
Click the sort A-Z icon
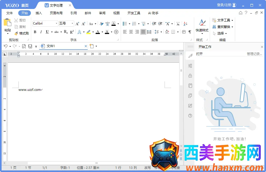(185, 24)
